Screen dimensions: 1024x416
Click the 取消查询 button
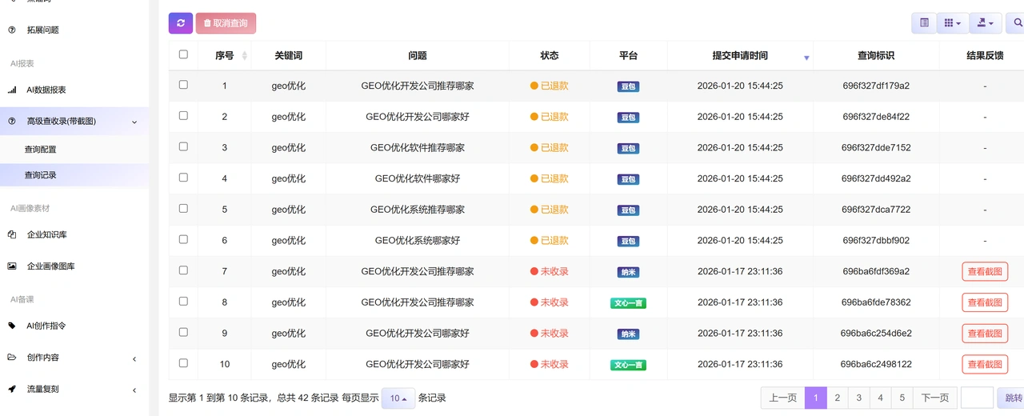pyautogui.click(x=226, y=23)
